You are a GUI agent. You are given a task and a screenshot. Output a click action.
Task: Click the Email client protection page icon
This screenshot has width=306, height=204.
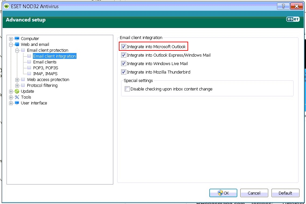[x=23, y=50]
